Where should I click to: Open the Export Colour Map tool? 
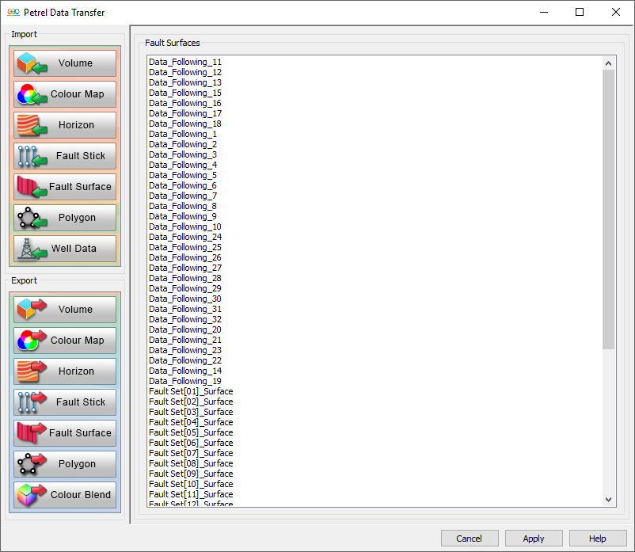[65, 341]
